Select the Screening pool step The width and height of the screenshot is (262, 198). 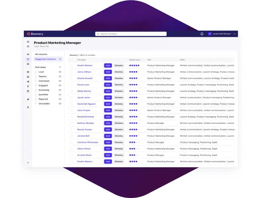44,90
